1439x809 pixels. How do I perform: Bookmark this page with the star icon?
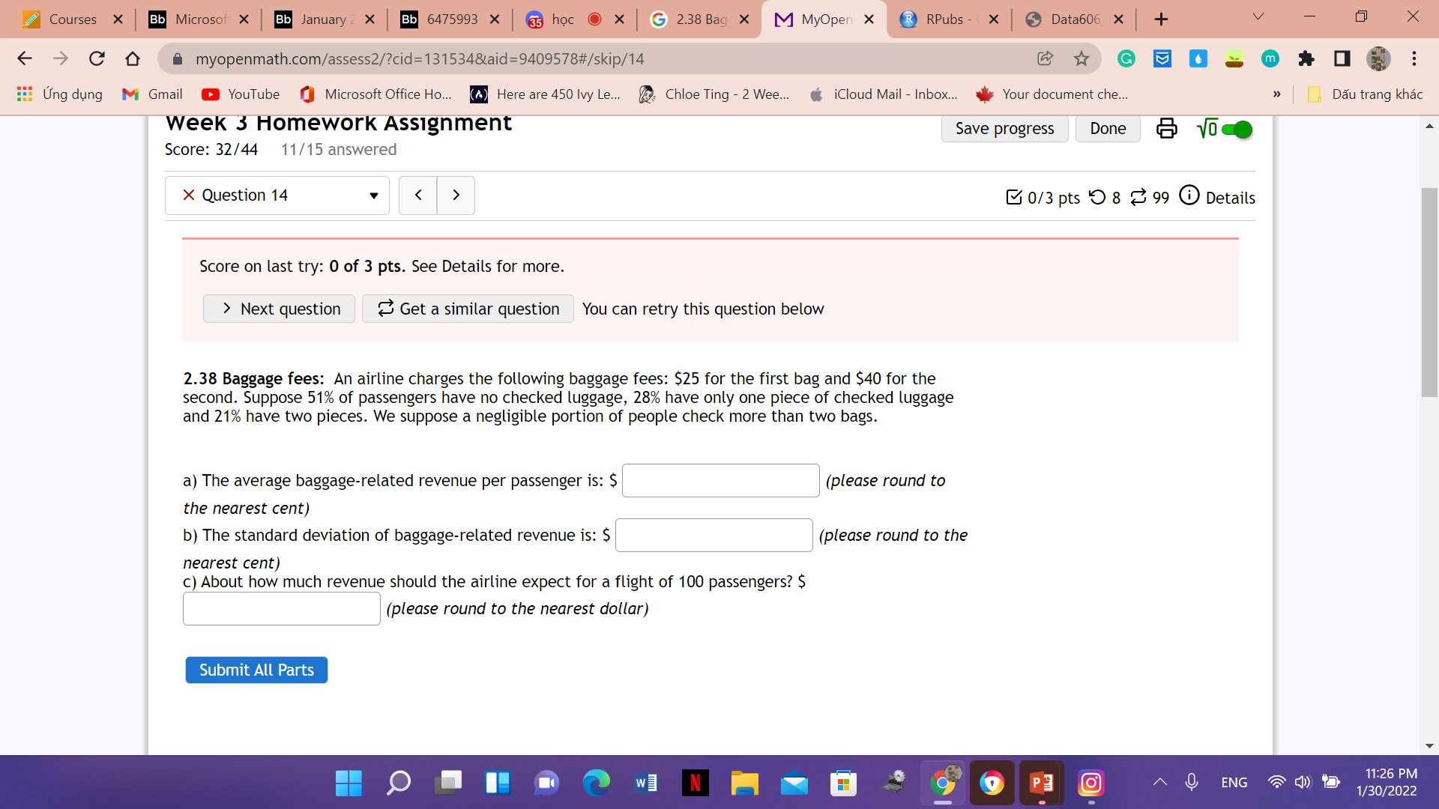pos(1081,58)
